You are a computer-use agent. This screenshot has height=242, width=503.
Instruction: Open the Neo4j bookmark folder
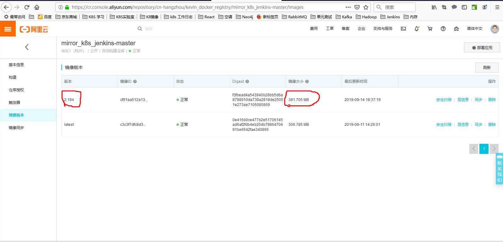[244, 17]
